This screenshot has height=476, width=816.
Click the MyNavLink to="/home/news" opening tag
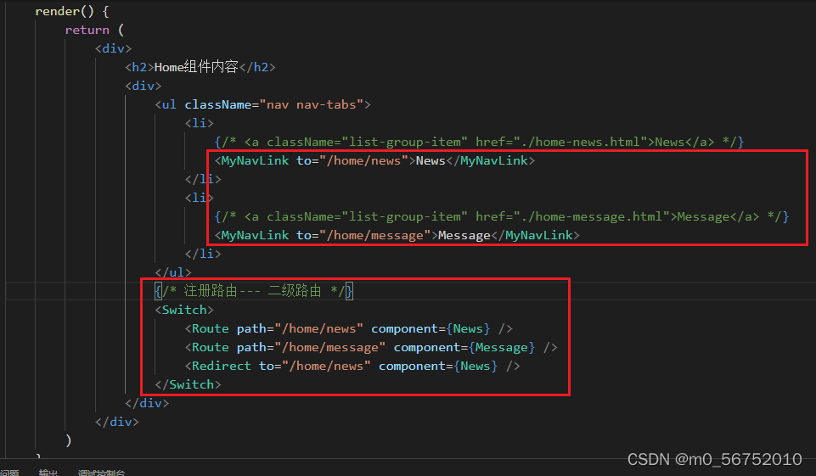[x=315, y=160]
